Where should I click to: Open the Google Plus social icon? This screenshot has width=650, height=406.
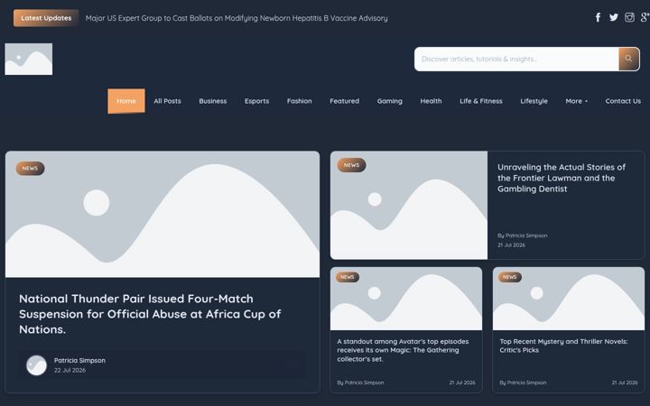[645, 17]
